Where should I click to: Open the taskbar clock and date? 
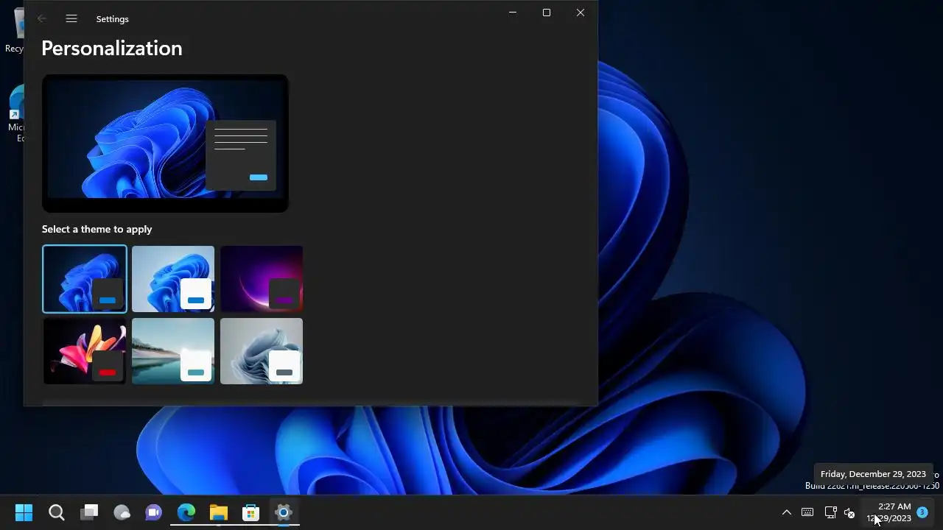(x=890, y=512)
